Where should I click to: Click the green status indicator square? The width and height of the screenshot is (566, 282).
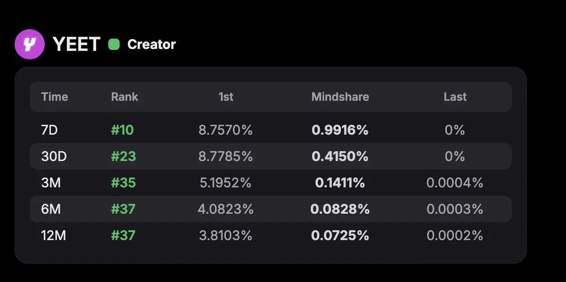[x=114, y=44]
